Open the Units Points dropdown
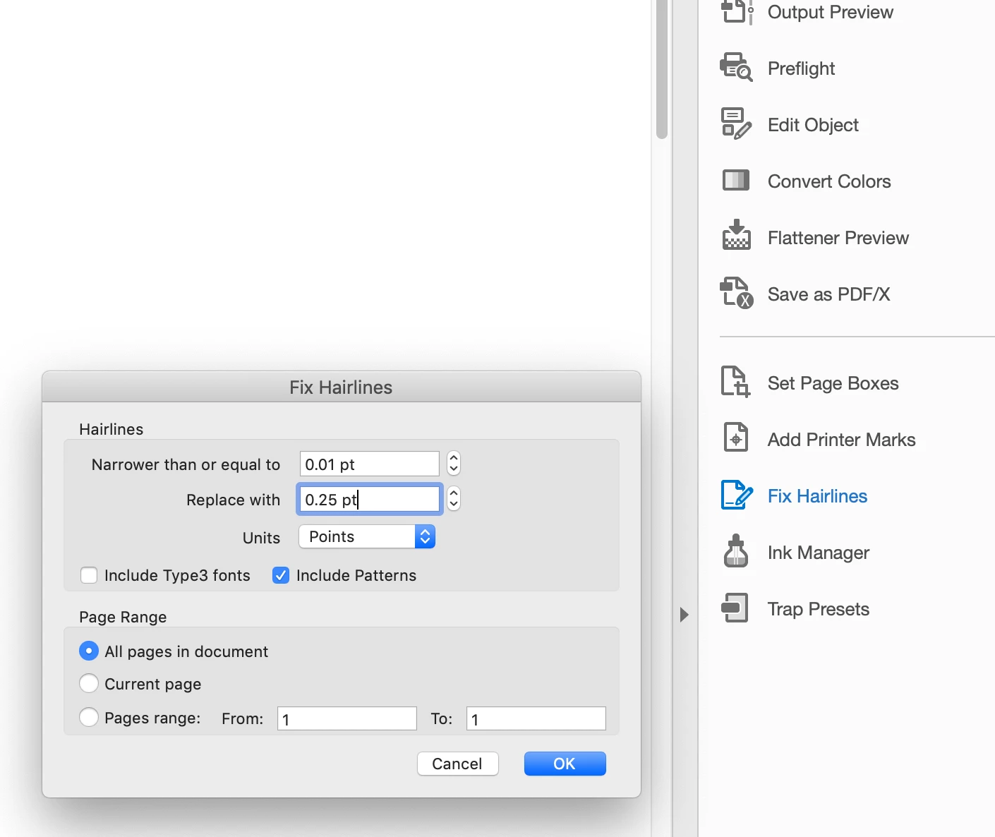 point(367,536)
